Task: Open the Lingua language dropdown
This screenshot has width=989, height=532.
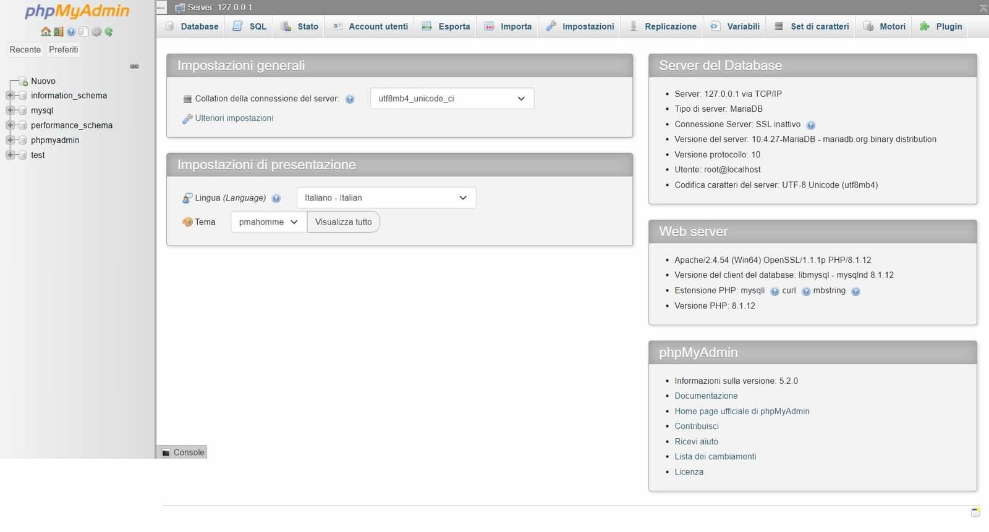Action: (x=386, y=197)
